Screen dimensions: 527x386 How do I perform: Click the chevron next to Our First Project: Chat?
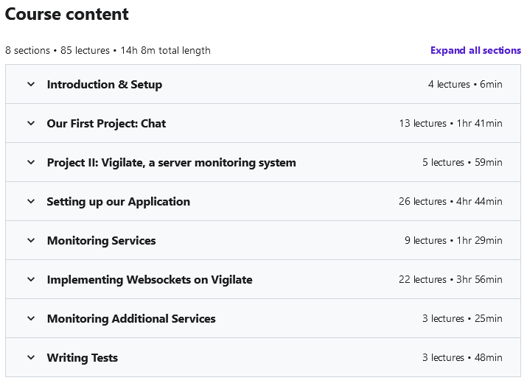[31, 124]
